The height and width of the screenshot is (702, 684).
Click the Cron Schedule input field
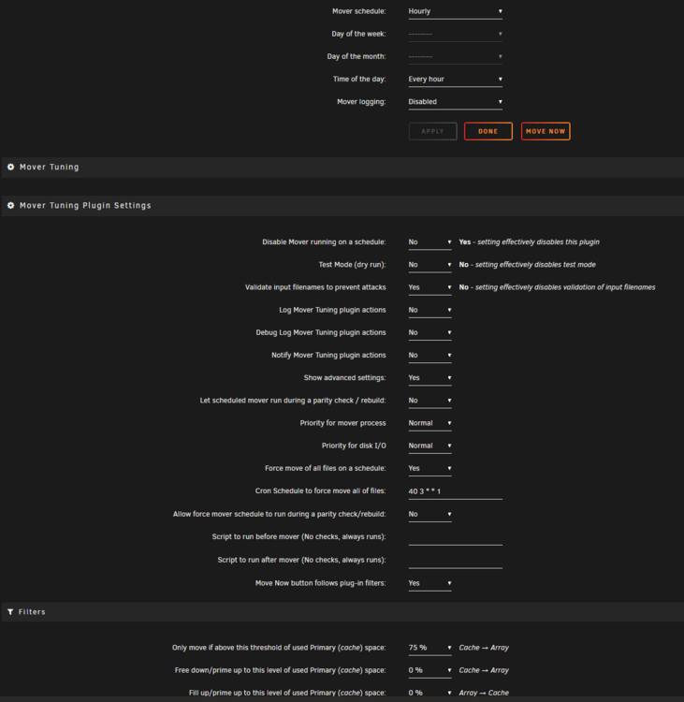455,491
